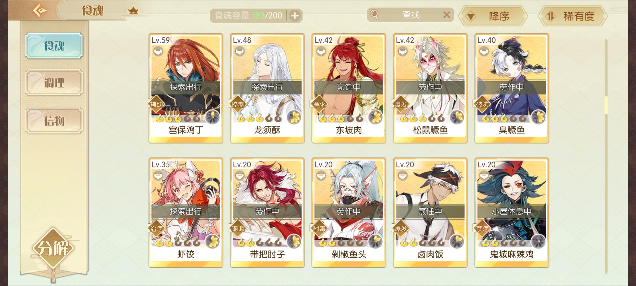Open the 鬼城麻辣鸡 character card
This screenshot has height=286, width=636.
pos(512,213)
